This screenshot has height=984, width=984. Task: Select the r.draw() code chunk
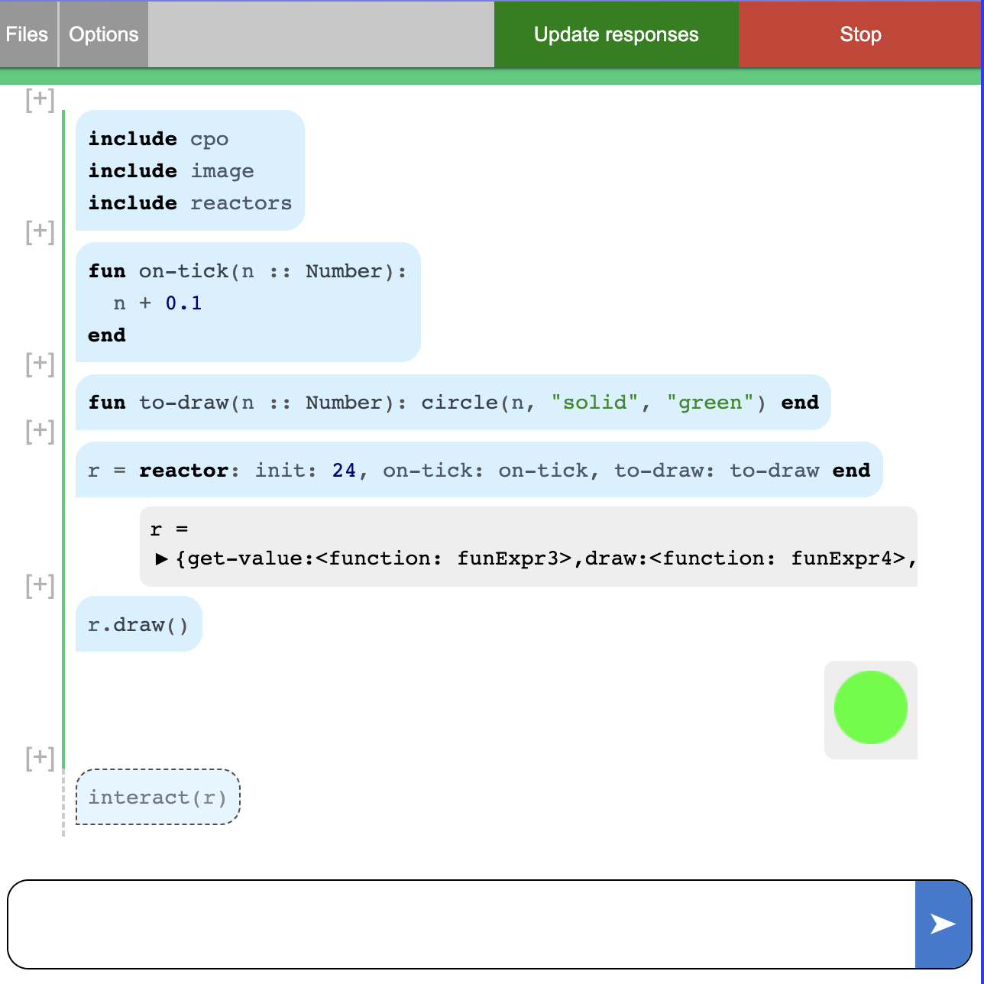(x=138, y=624)
